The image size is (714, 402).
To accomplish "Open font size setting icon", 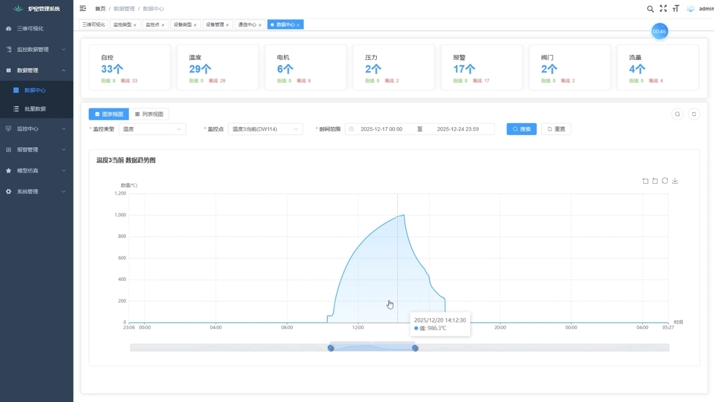I will pos(676,9).
